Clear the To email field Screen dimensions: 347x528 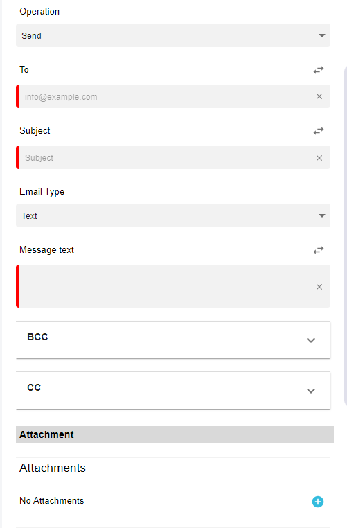tap(319, 96)
